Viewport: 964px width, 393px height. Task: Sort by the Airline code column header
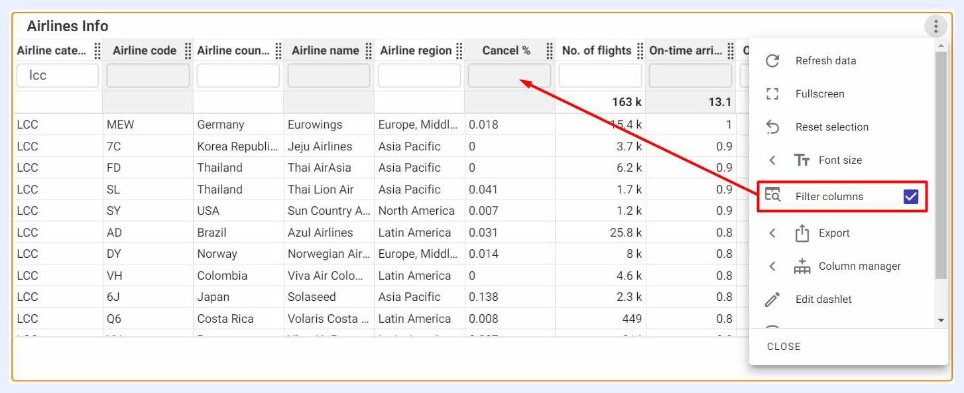(x=145, y=50)
